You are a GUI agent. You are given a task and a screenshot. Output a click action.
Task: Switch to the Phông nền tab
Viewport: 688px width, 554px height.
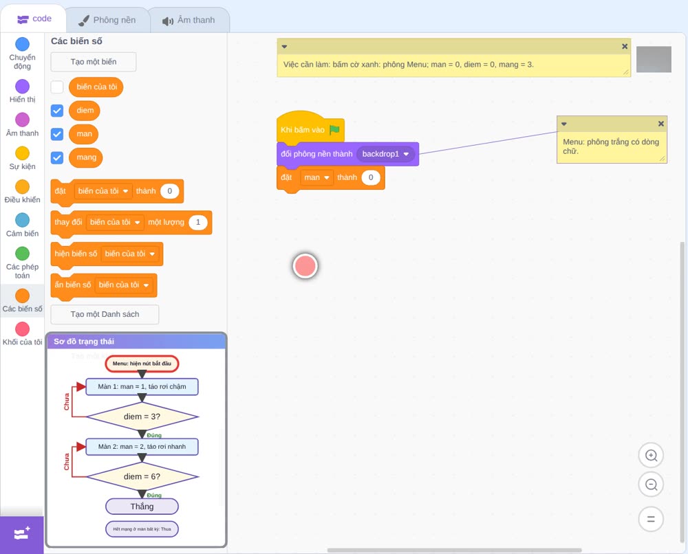pyautogui.click(x=107, y=20)
